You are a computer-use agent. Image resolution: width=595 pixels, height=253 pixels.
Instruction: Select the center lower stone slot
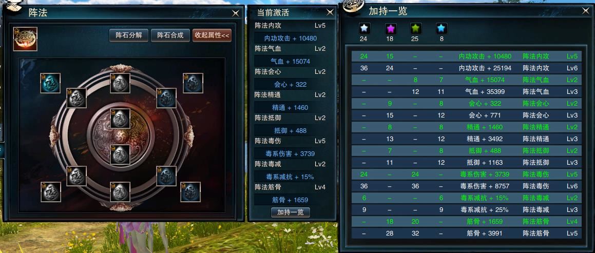tap(120, 154)
